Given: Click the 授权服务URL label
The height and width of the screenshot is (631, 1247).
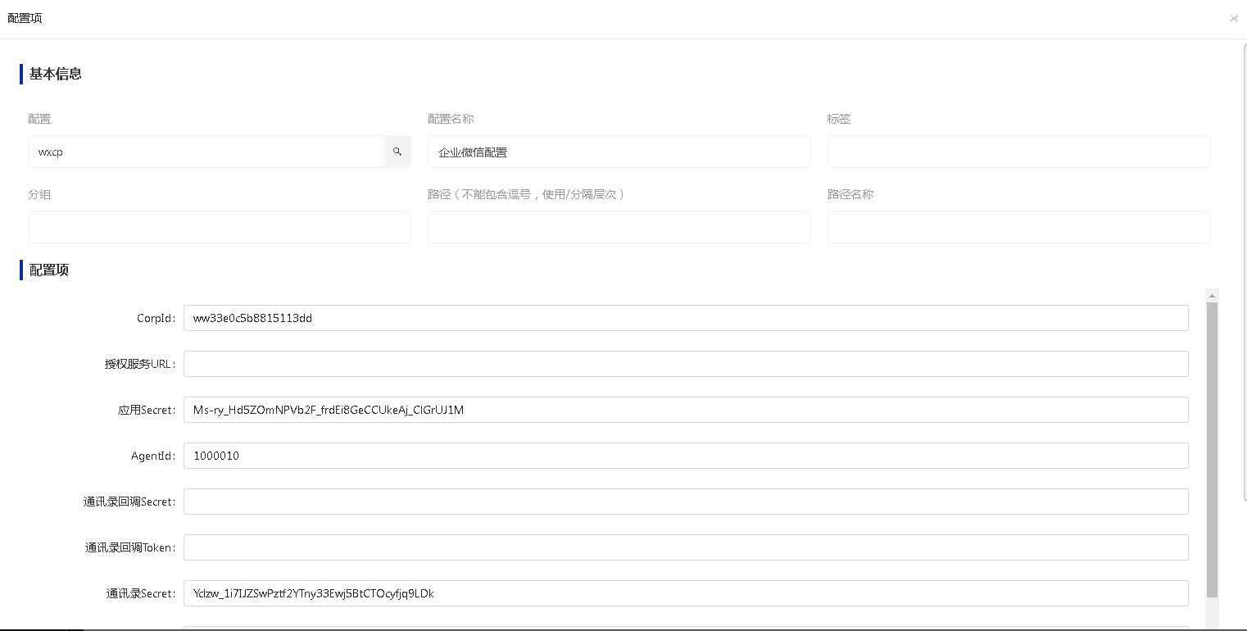Looking at the screenshot, I should 140,364.
